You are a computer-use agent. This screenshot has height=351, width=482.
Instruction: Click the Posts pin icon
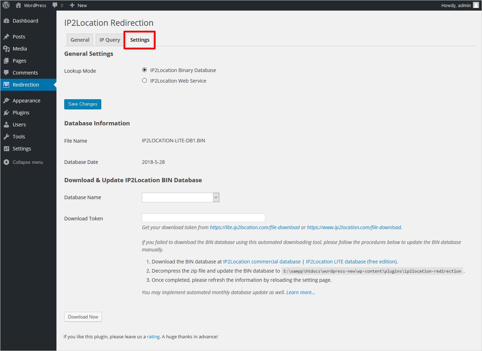tap(6, 37)
